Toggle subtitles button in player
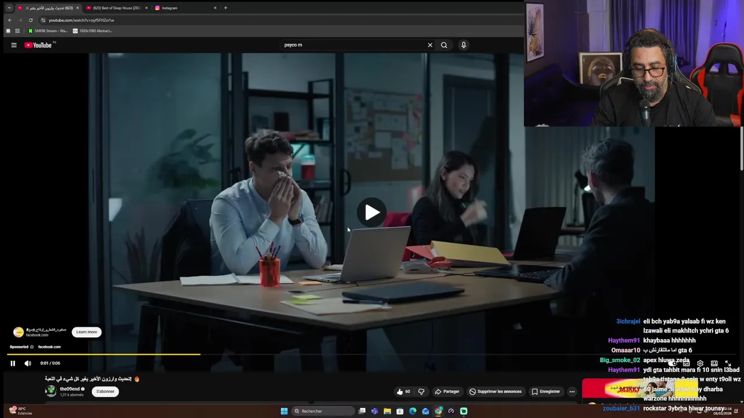This screenshot has width=744, height=418. (x=686, y=363)
